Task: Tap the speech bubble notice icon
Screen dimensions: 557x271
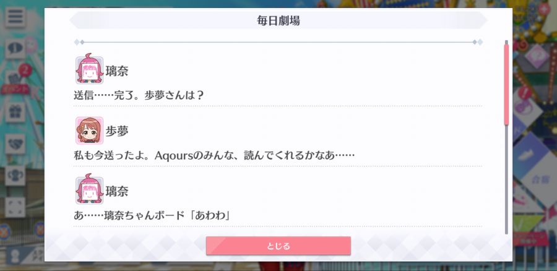Action: (x=15, y=49)
